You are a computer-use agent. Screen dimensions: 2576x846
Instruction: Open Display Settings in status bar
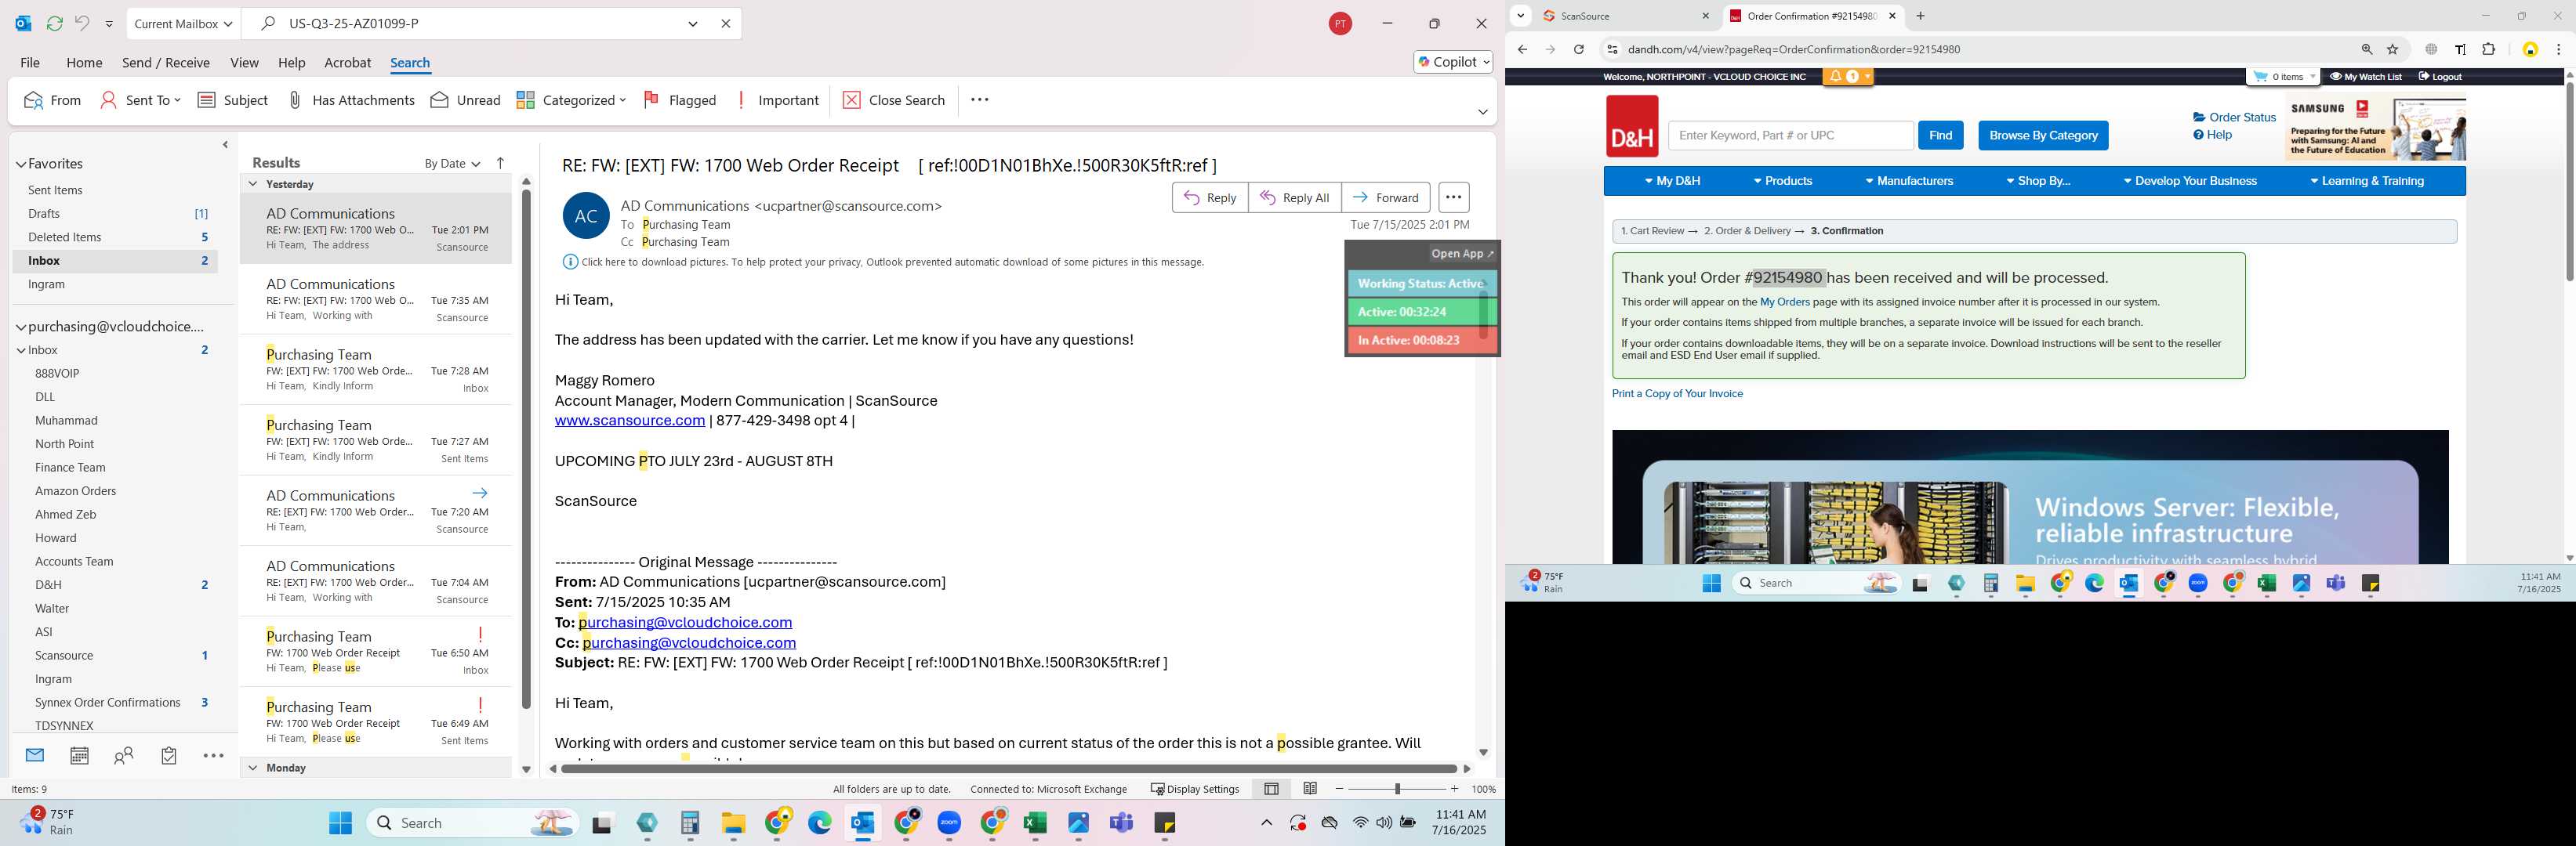1195,789
